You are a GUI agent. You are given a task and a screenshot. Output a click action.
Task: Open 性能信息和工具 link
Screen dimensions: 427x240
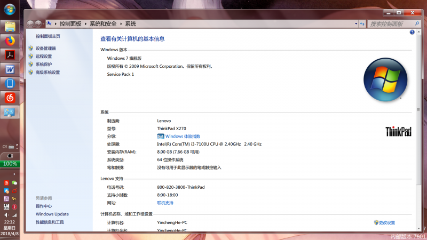[50, 222]
